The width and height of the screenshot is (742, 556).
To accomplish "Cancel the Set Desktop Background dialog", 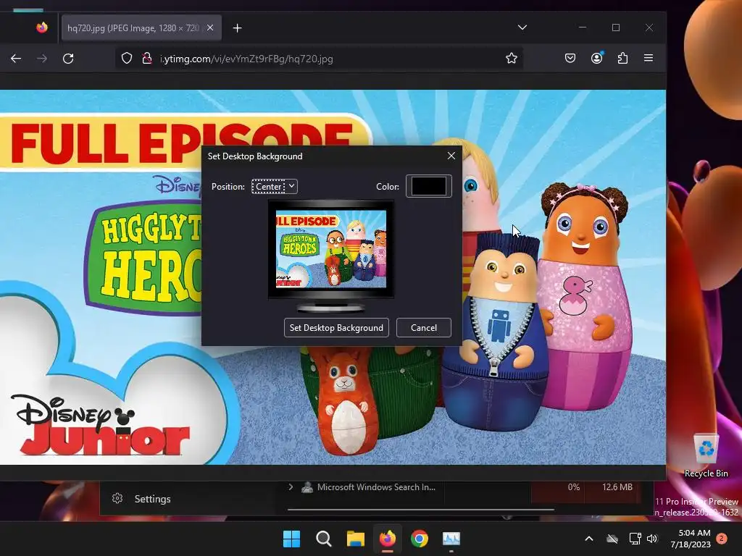I will [x=423, y=328].
